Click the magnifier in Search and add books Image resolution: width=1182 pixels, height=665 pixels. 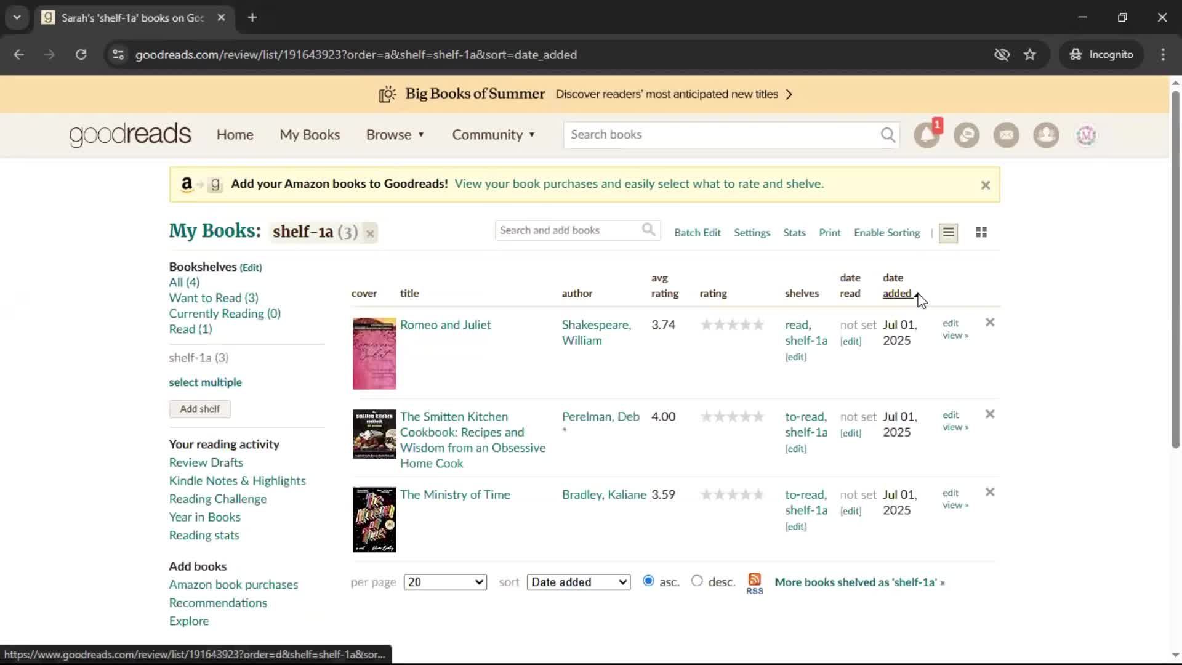point(649,230)
